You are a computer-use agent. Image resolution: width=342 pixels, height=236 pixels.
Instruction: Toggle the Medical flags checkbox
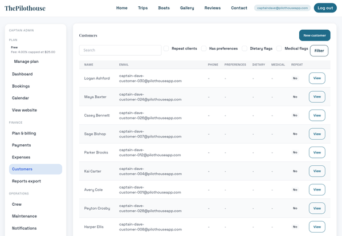coord(279,49)
